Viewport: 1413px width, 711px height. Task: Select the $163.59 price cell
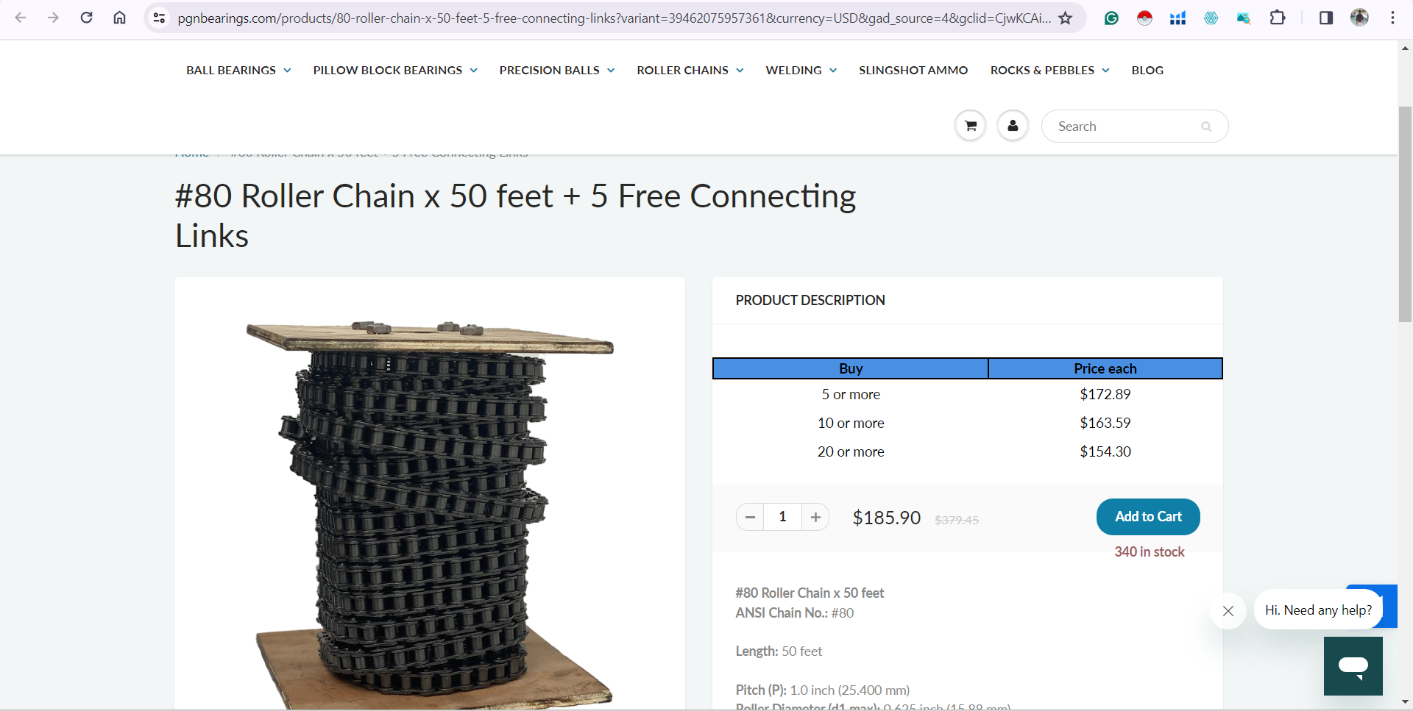(1105, 423)
